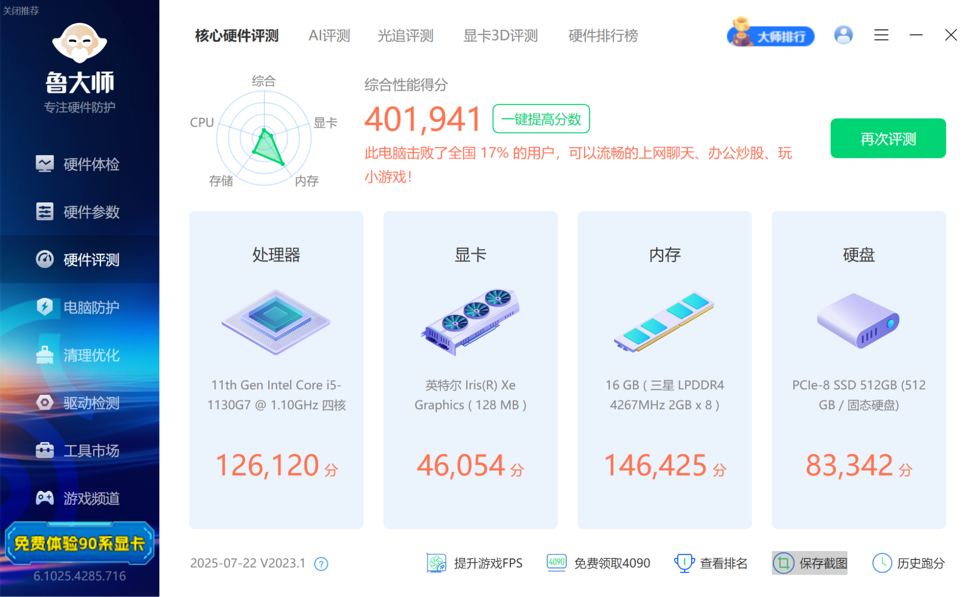Open the 大师排行 badge button
Image resolution: width=976 pixels, height=597 pixels.
tap(771, 34)
